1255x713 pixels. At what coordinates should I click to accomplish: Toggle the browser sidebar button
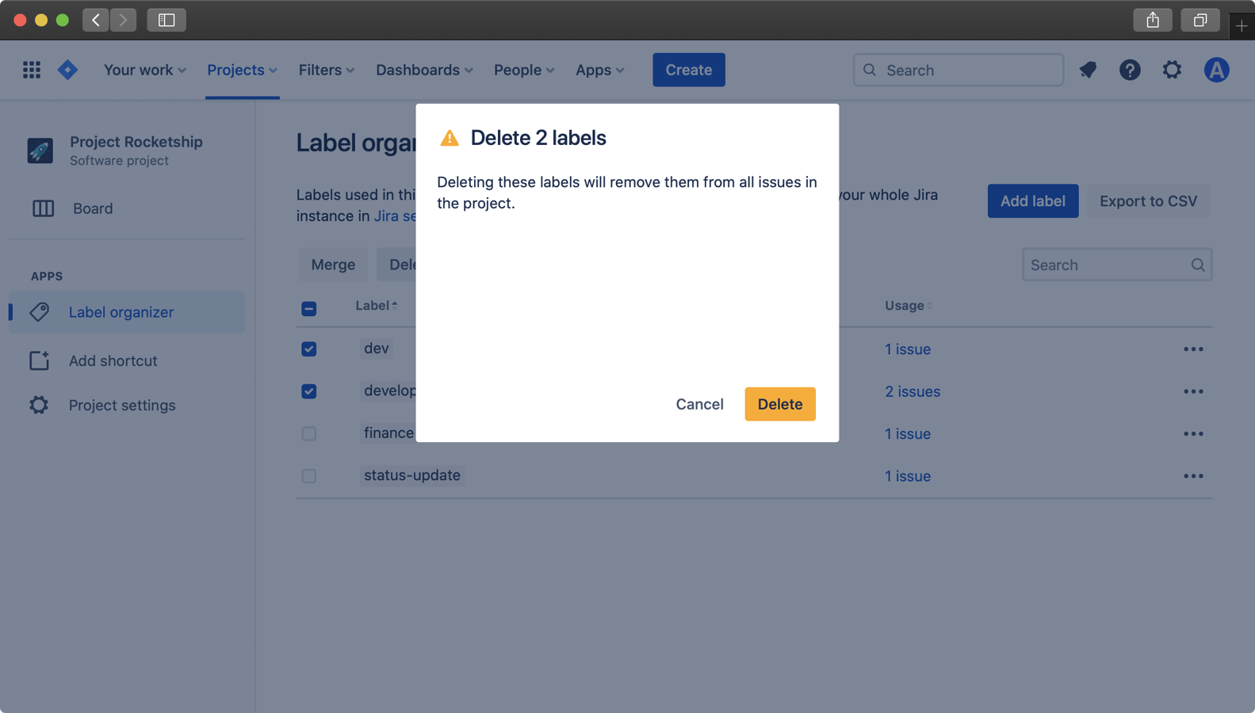(x=166, y=20)
